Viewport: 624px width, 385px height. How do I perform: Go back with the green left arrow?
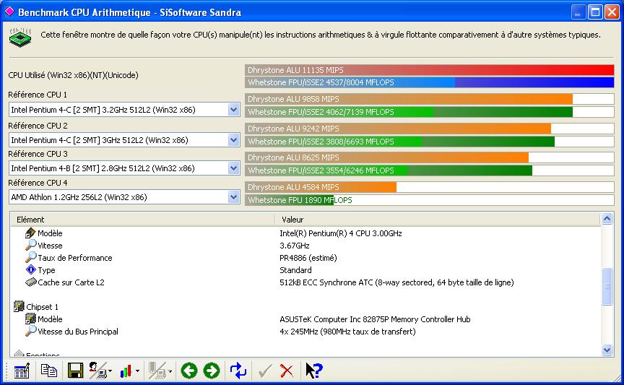(x=189, y=371)
